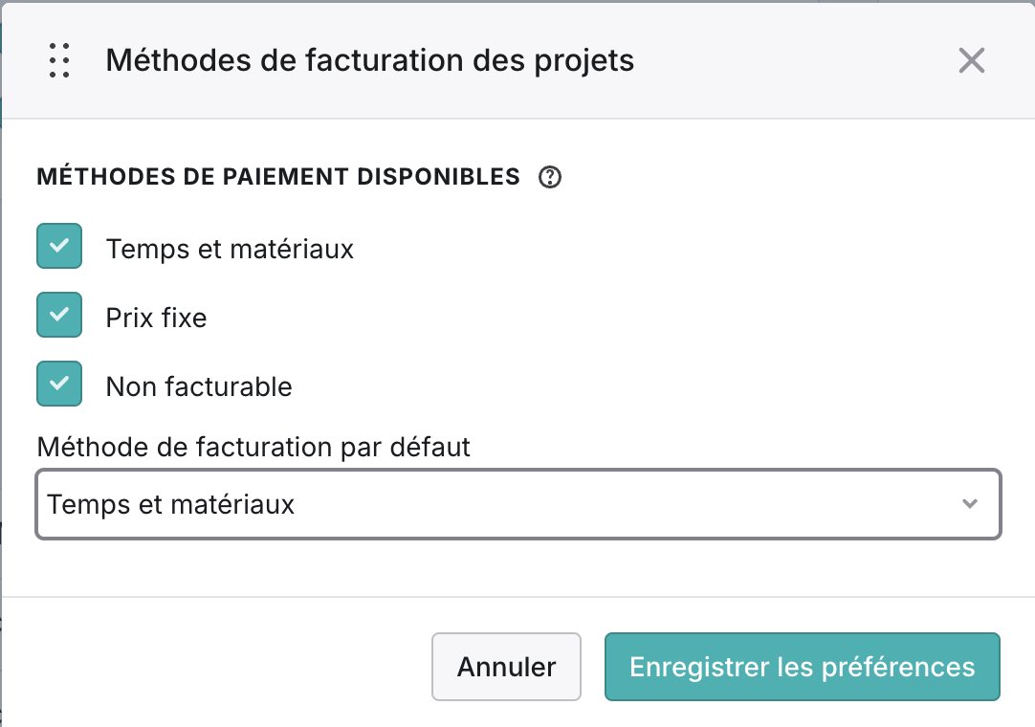Click the Temps et matériaux checkbox label

230,250
